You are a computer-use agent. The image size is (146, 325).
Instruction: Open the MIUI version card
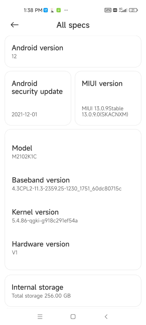[x=108, y=98]
